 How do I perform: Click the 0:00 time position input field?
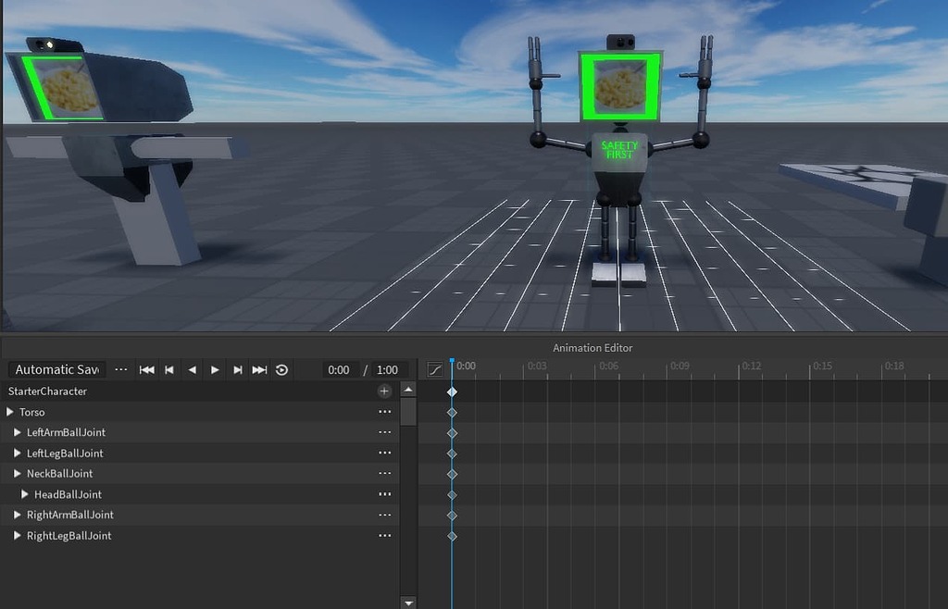pyautogui.click(x=339, y=369)
